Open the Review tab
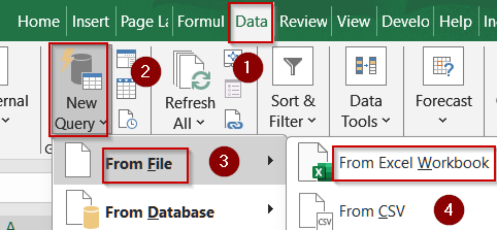This screenshot has height=230, width=497. [x=303, y=21]
